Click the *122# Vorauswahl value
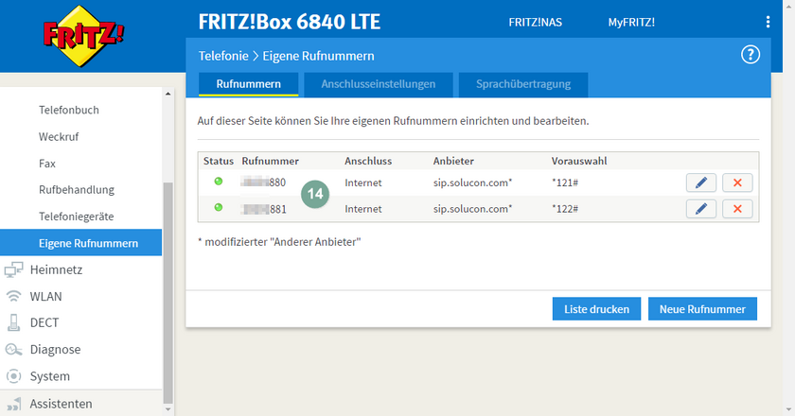Viewport: 795px width, 416px height. 565,209
